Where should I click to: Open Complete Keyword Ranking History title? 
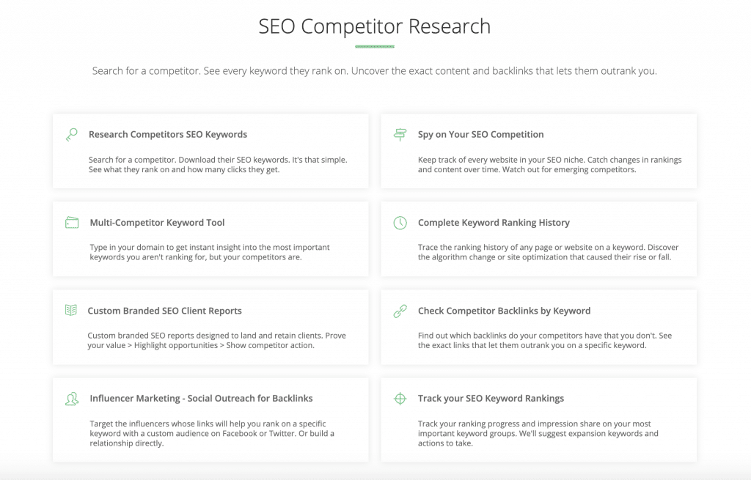[x=494, y=223]
